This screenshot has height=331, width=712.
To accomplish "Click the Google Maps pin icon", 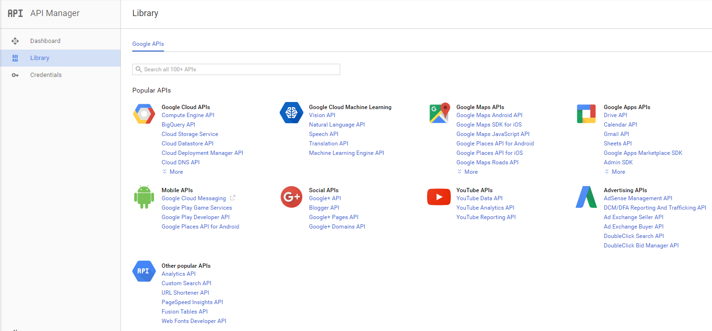I will point(439,113).
